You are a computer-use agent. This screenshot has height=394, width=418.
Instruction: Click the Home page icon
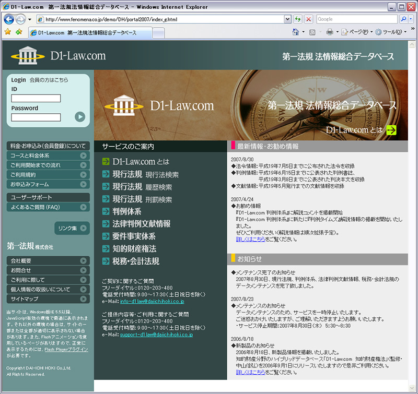pos(296,32)
